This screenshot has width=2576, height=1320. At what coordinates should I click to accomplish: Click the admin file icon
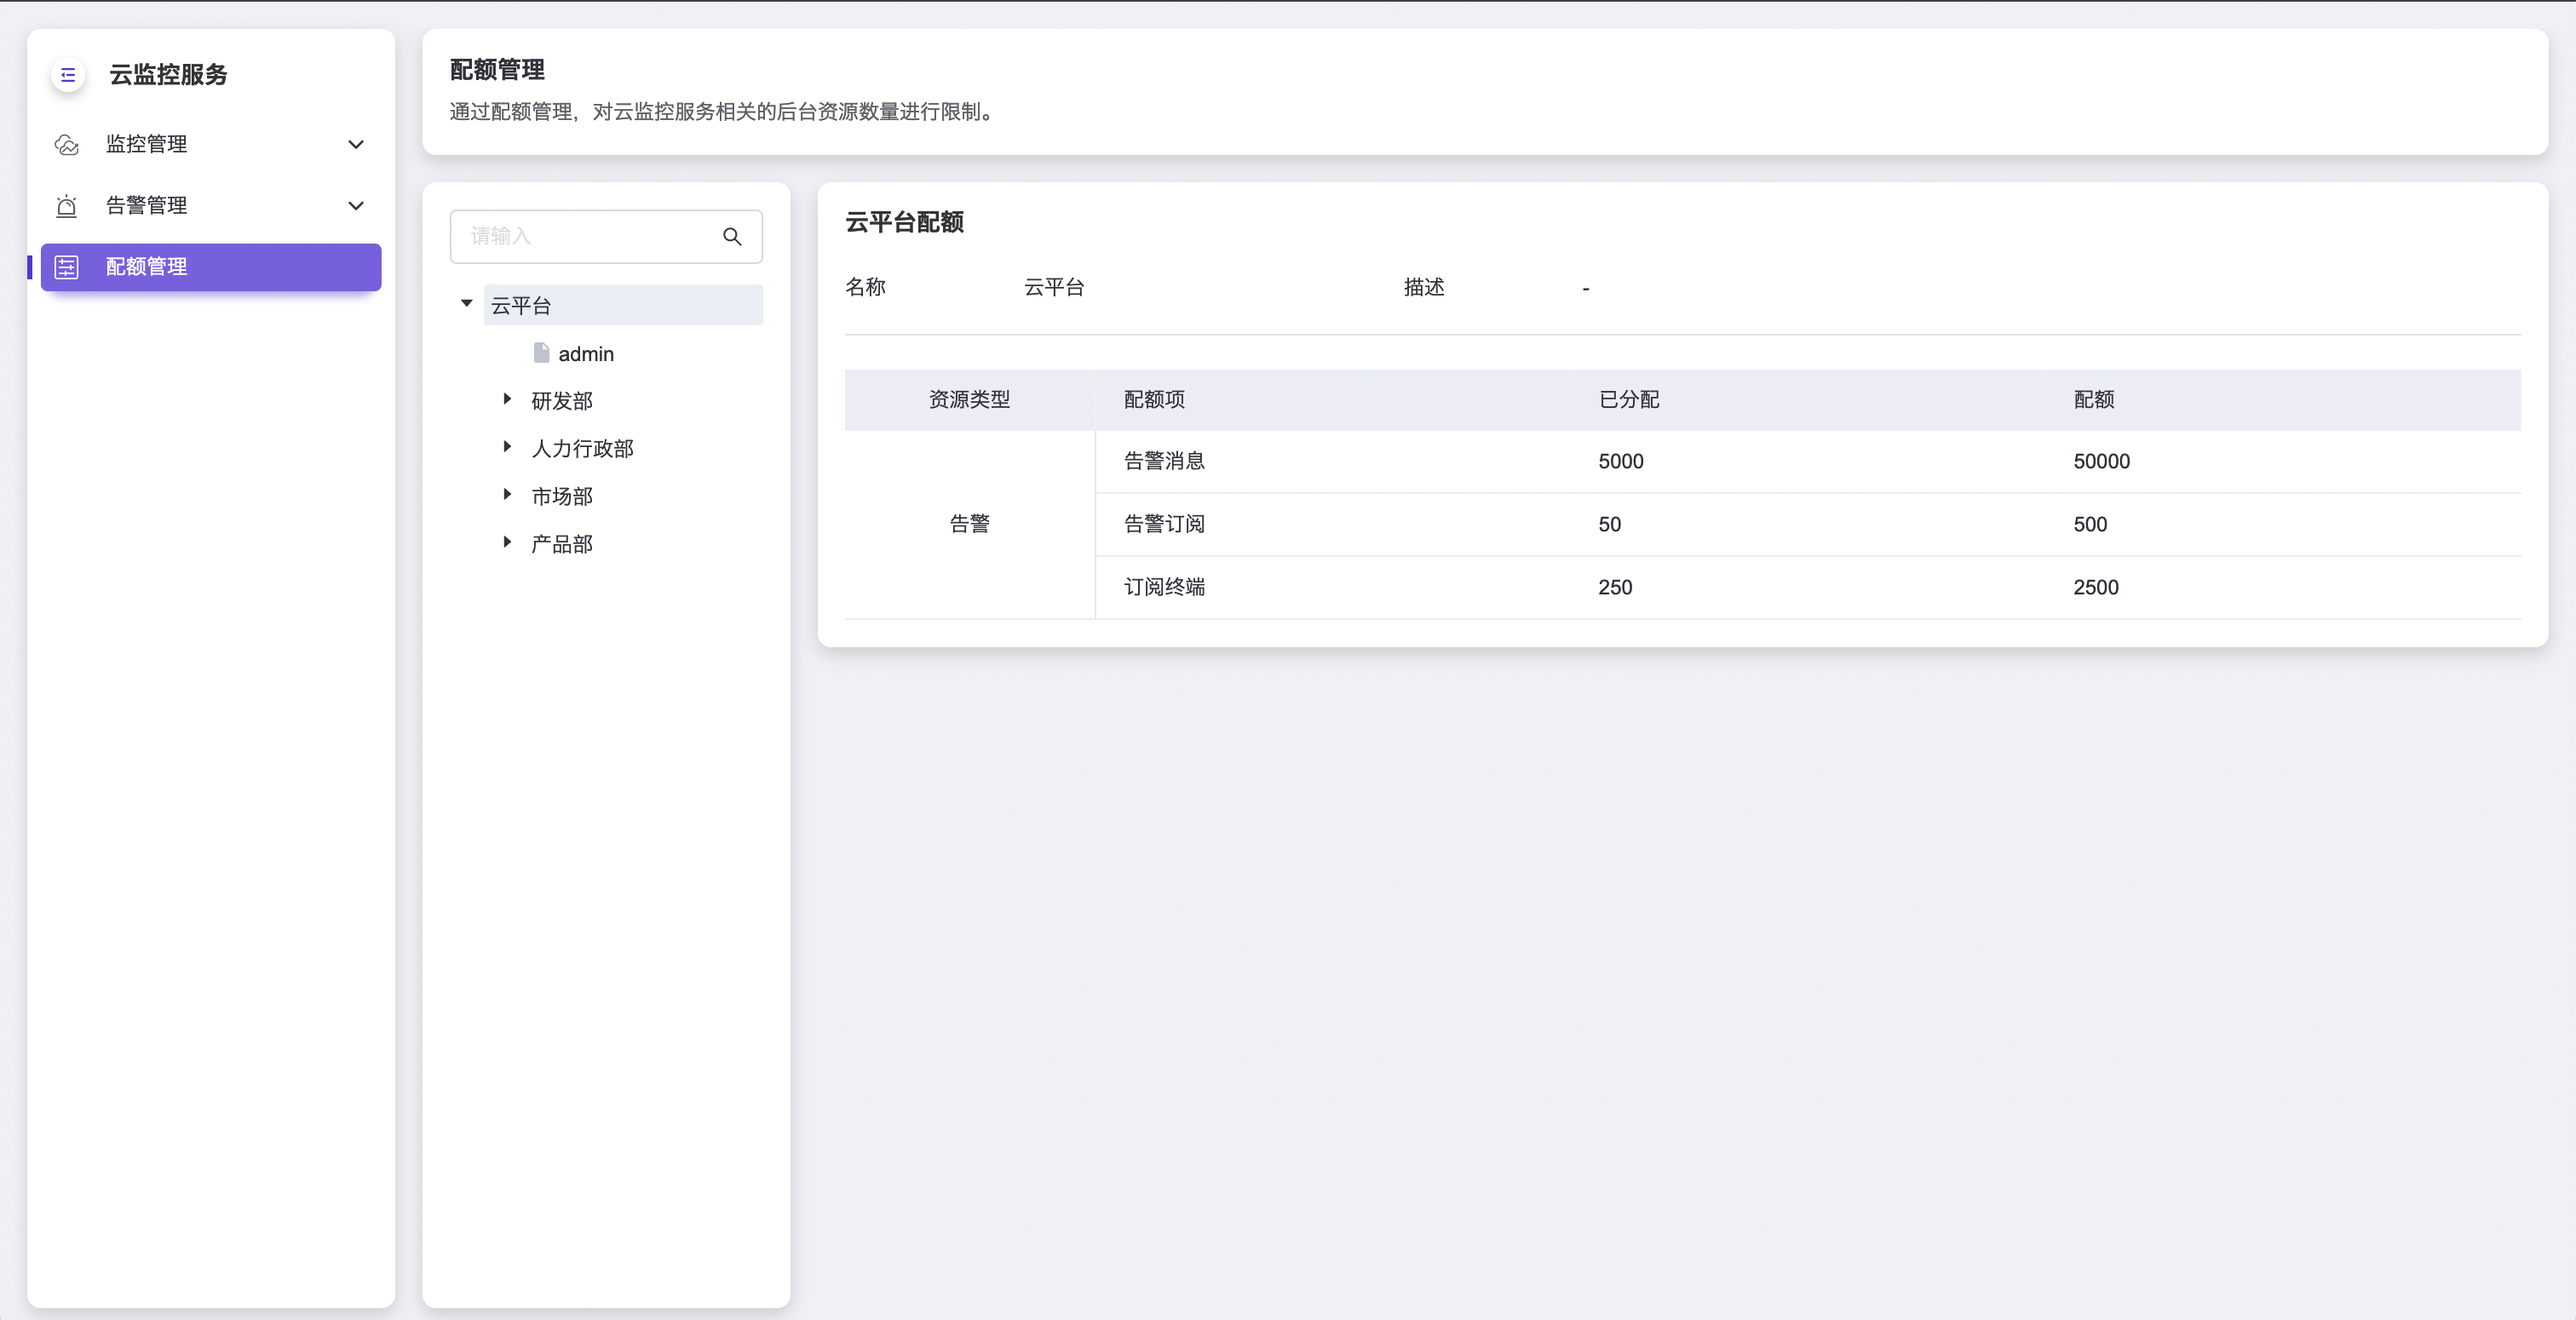(541, 353)
